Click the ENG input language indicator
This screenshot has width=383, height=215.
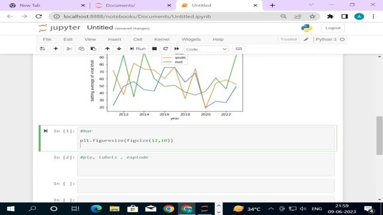[x=317, y=208]
